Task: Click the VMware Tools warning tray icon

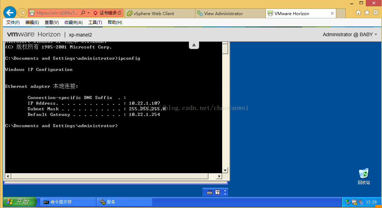Action: click(x=355, y=202)
